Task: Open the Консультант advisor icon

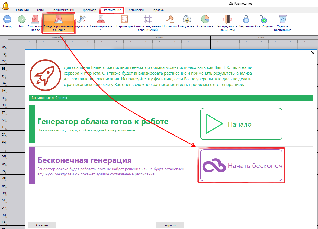Action: (187, 20)
